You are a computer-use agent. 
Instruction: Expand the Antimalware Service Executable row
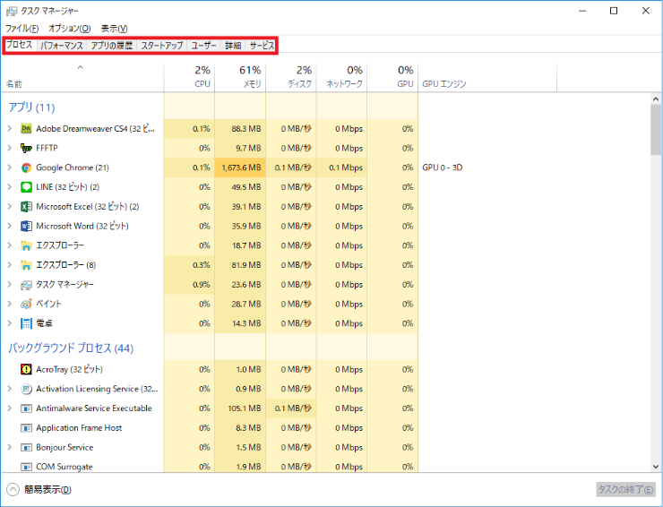(x=9, y=408)
